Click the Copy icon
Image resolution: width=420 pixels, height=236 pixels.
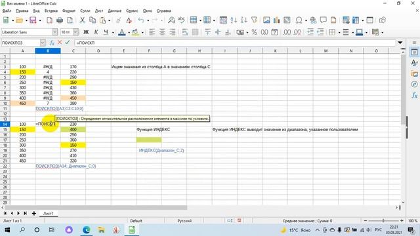pos(93,20)
